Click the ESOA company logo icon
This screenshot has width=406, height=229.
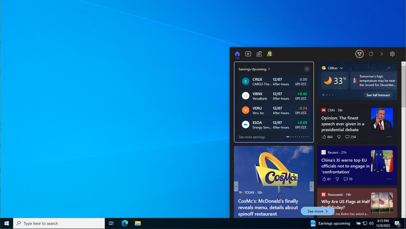[245, 124]
